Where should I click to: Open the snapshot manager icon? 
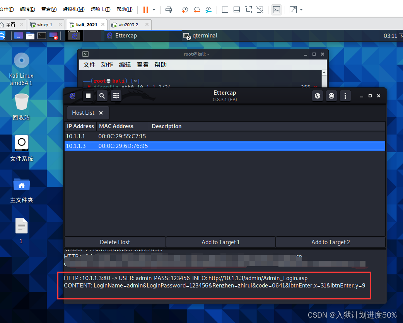208,10
